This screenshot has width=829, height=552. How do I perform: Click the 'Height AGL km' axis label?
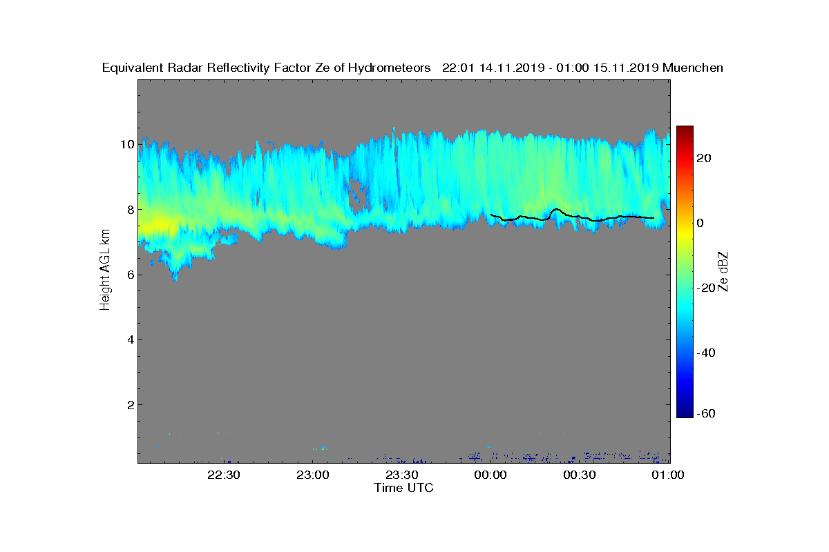click(105, 271)
